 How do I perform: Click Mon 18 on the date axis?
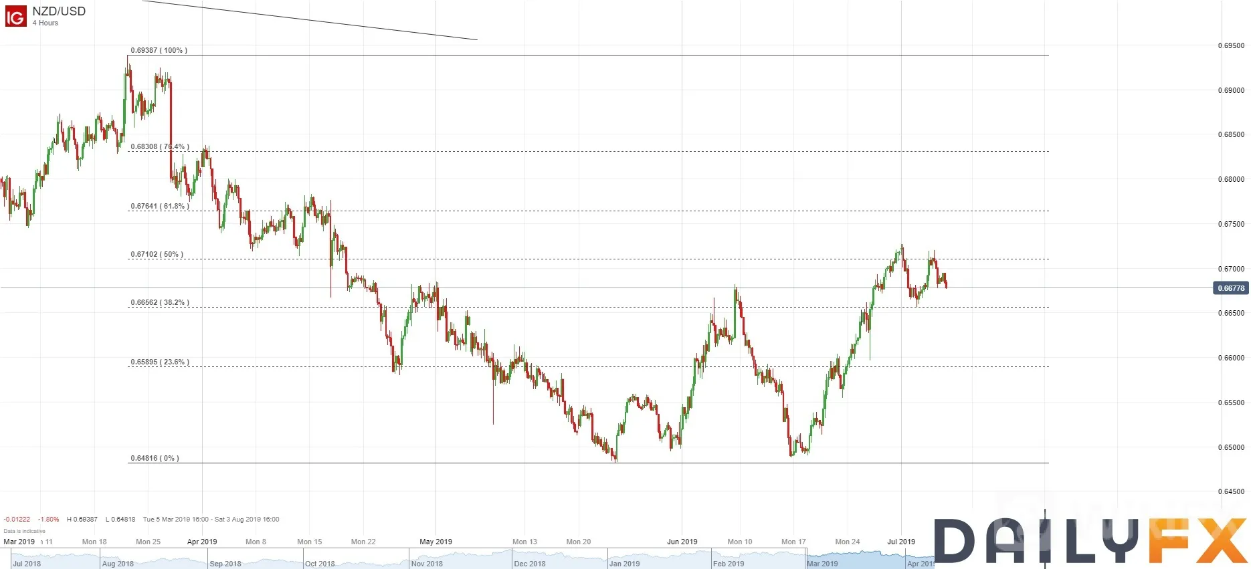(x=94, y=542)
